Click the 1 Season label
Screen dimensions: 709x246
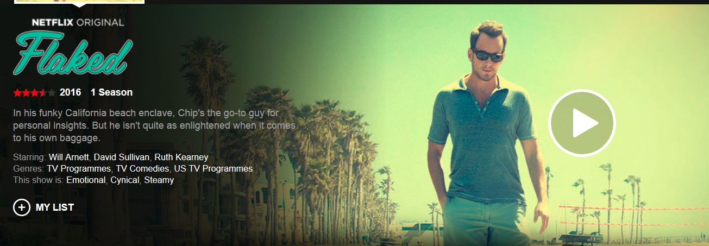click(111, 92)
